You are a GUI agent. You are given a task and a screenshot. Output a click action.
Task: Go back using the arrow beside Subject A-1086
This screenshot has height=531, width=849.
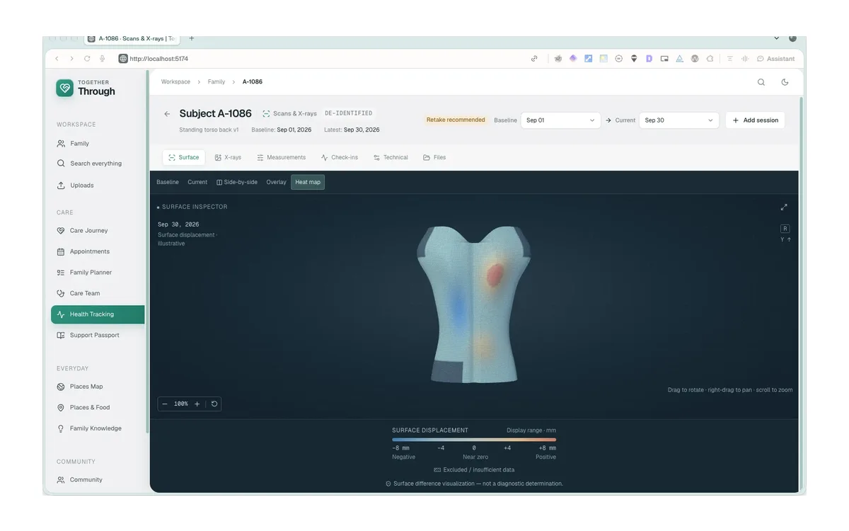167,114
